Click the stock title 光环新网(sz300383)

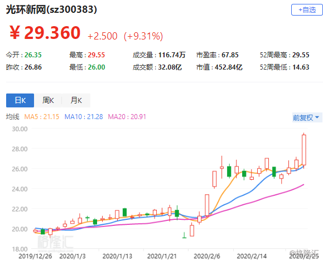click(51, 9)
